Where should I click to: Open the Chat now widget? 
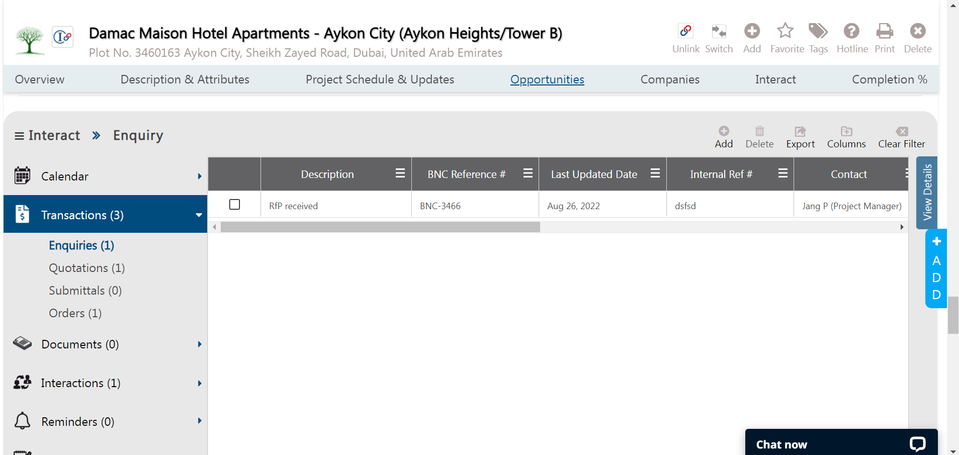(841, 442)
